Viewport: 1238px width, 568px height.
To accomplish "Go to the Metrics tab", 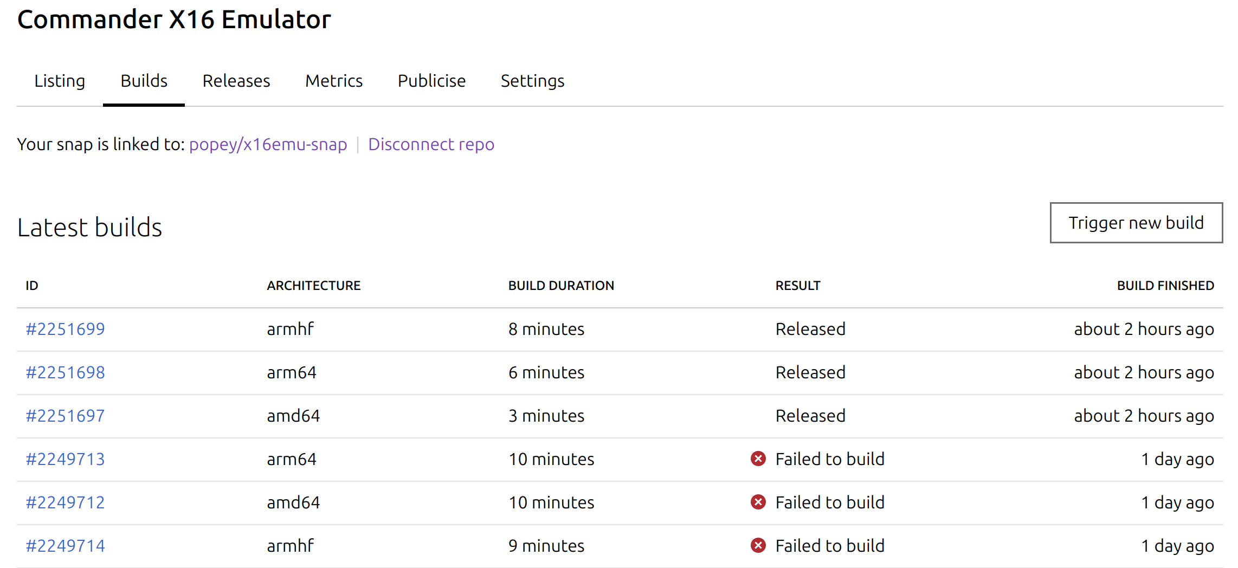I will tap(334, 81).
